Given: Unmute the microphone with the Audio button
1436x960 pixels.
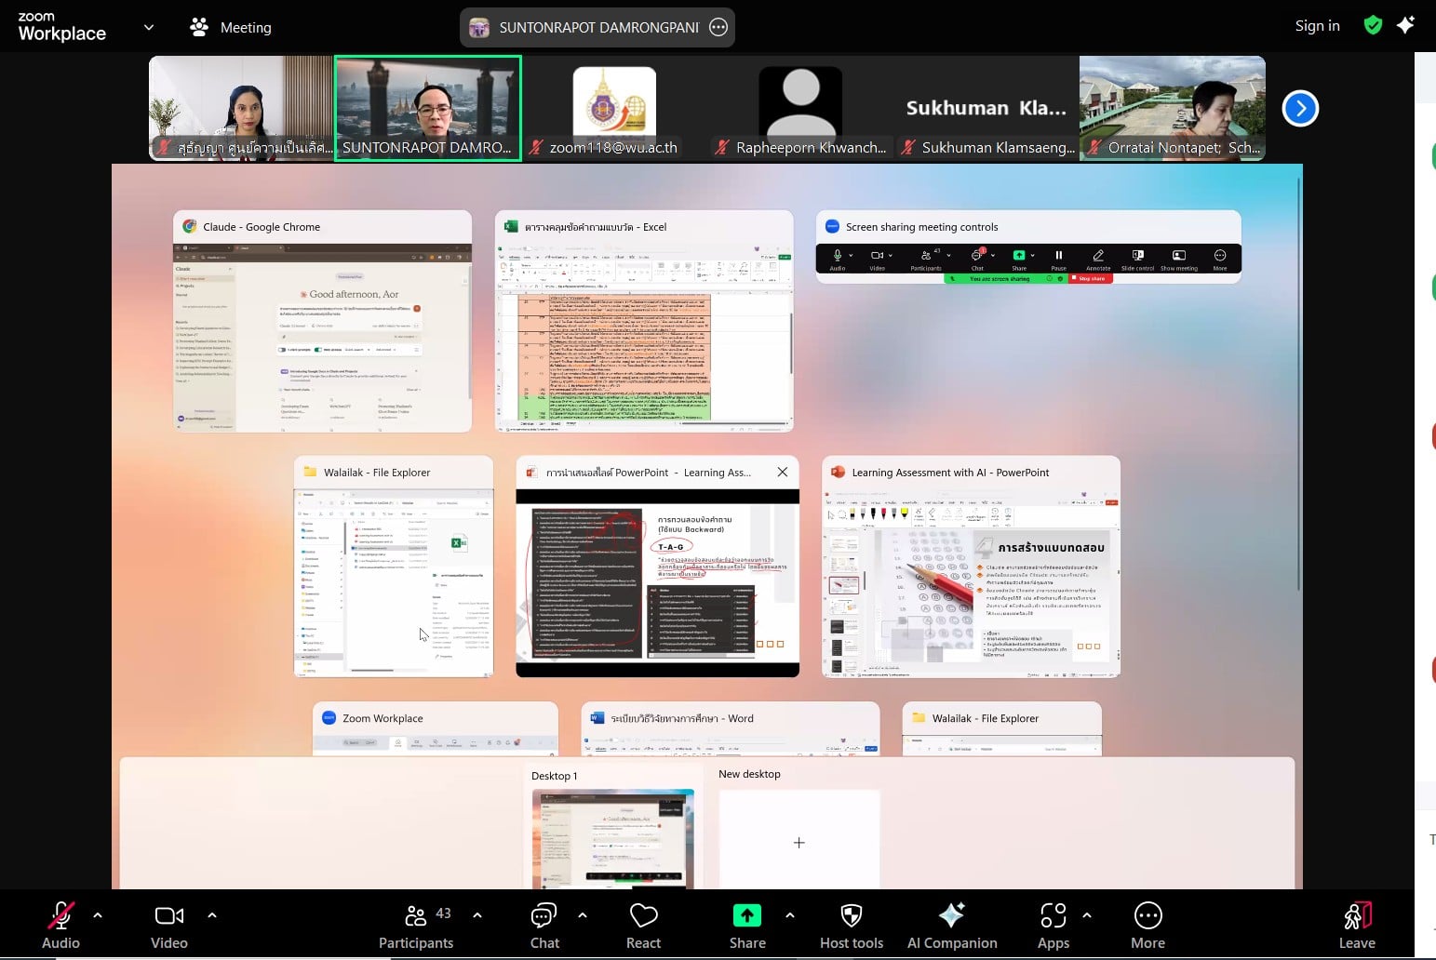Looking at the screenshot, I should point(60,926).
